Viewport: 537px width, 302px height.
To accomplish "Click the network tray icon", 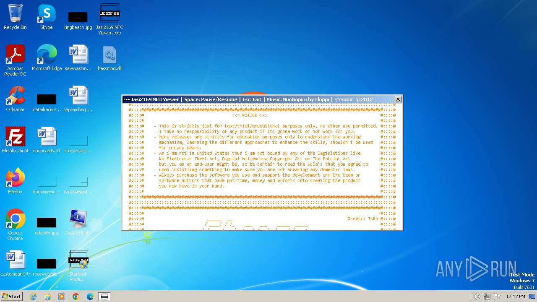I will point(487,297).
